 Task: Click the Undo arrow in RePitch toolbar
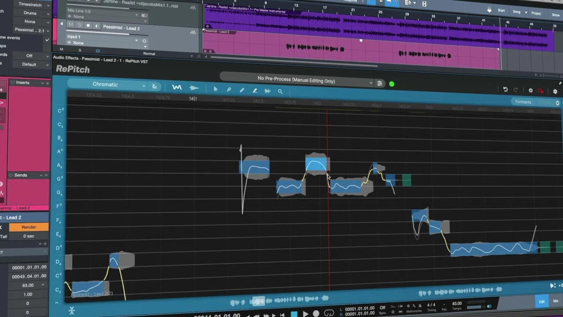(x=505, y=89)
